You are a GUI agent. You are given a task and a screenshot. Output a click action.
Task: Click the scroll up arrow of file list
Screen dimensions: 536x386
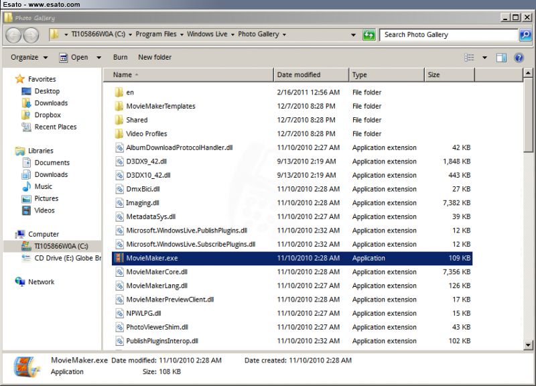click(528, 73)
